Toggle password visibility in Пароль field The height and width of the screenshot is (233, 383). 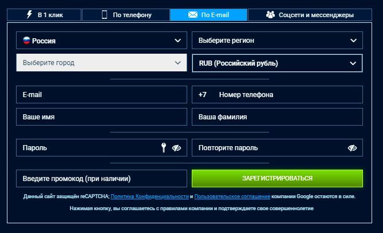pyautogui.click(x=176, y=148)
